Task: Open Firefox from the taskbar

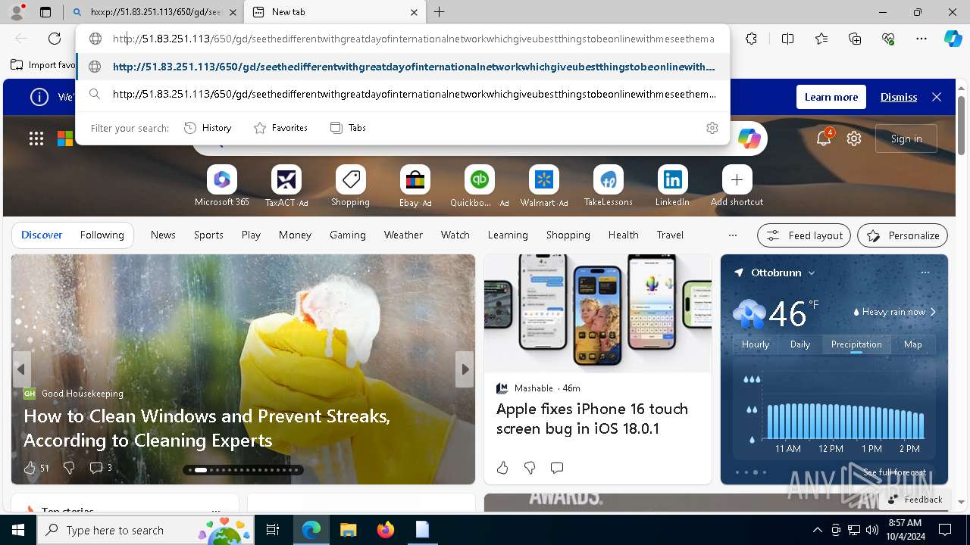Action: pyautogui.click(x=385, y=530)
